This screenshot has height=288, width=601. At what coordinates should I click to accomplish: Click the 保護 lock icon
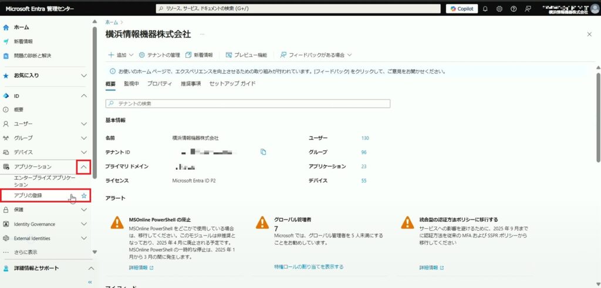click(x=6, y=210)
